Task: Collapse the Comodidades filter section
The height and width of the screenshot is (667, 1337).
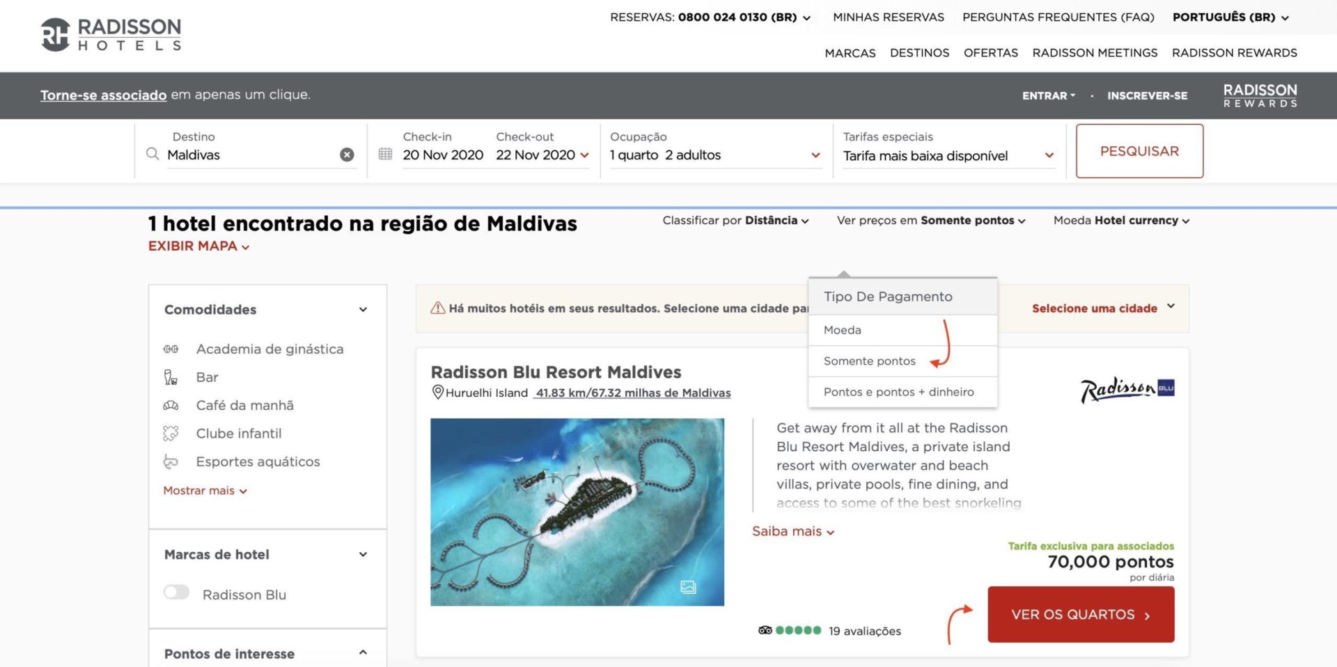Action: [x=363, y=310]
